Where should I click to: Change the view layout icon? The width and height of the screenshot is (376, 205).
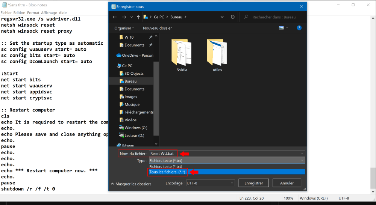pos(281,28)
